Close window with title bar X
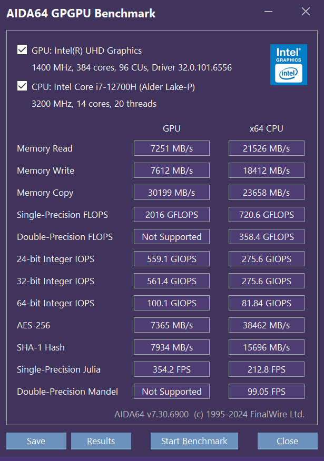The image size is (324, 461). tap(305, 11)
